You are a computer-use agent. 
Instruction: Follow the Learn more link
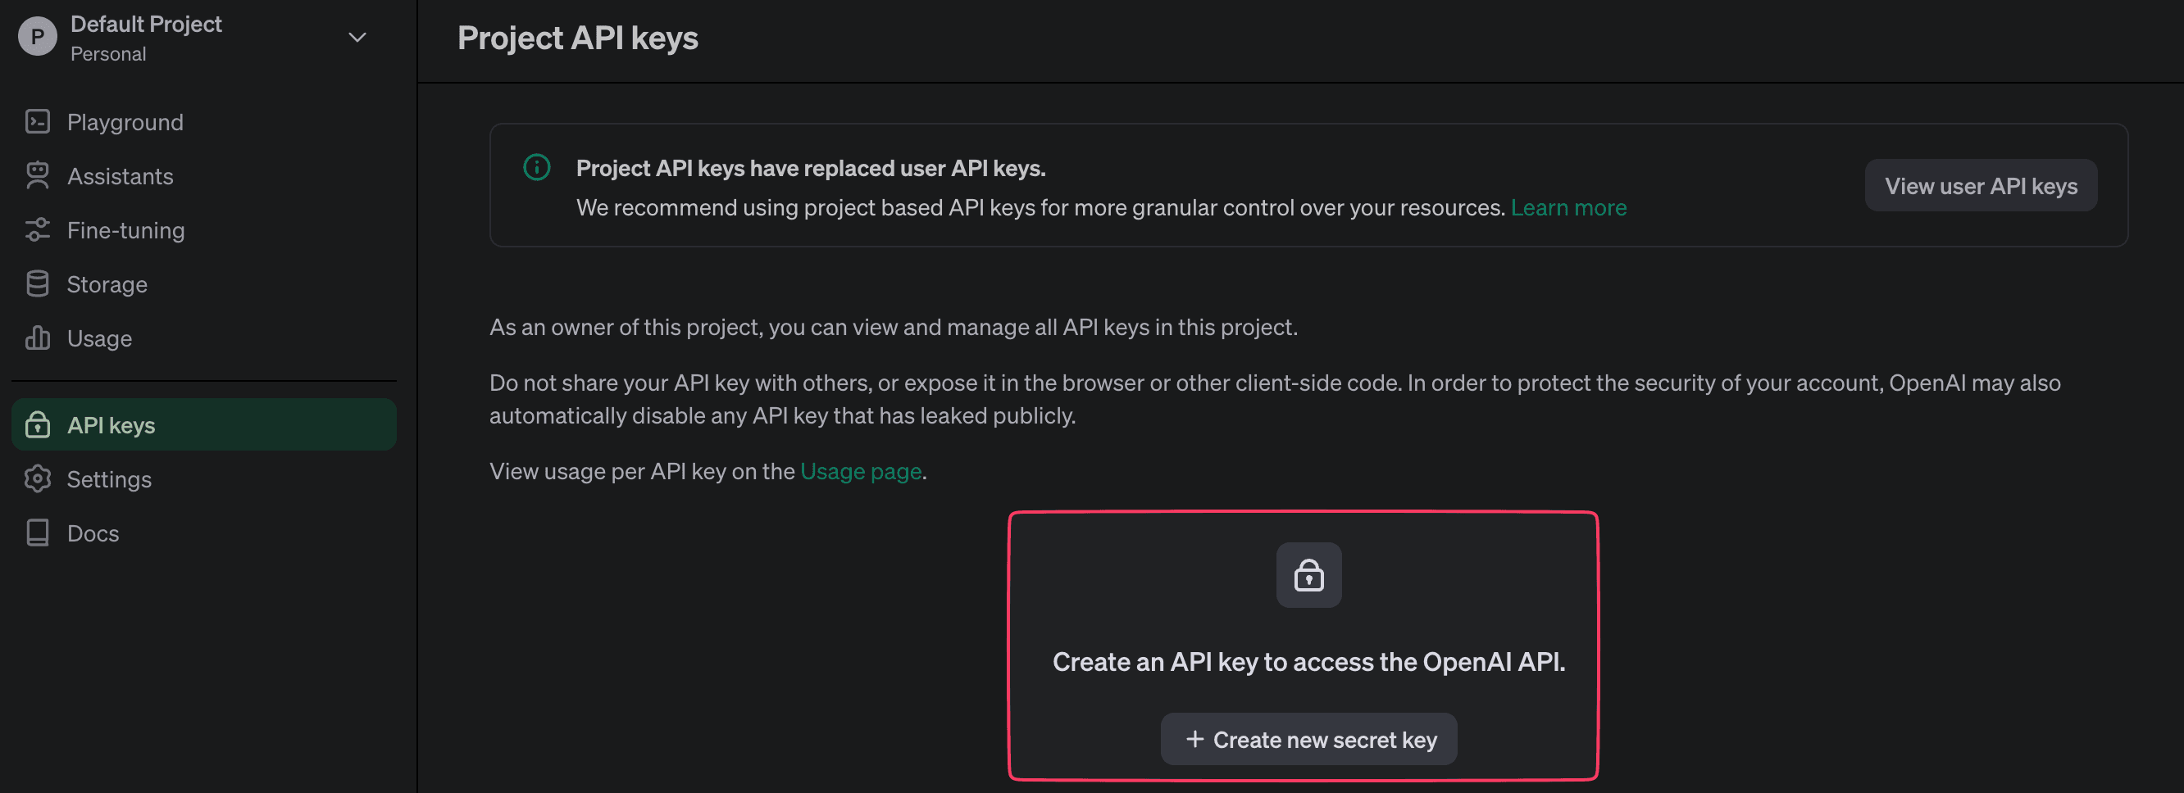(1567, 207)
